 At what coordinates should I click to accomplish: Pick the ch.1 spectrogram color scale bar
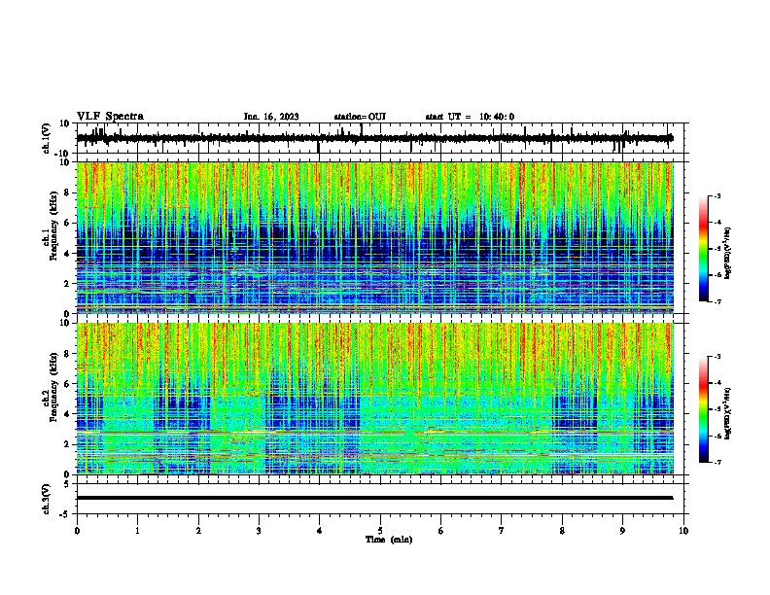704,249
